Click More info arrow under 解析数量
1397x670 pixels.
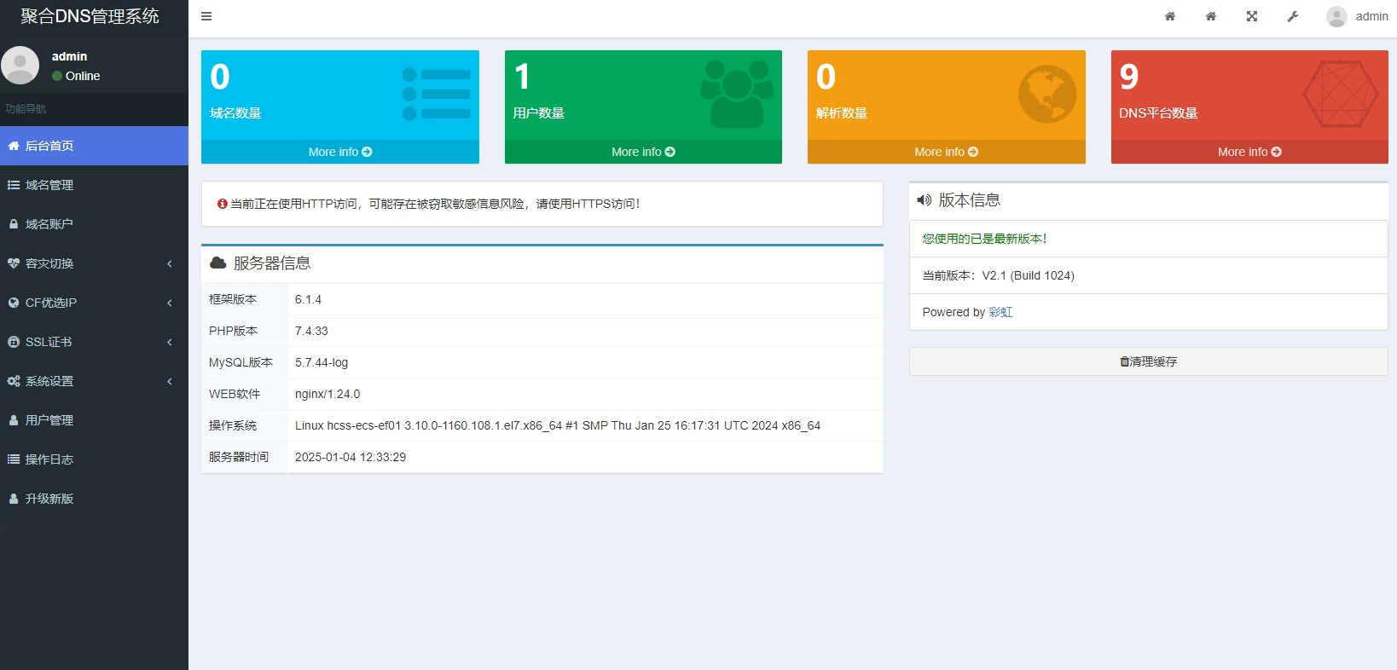click(973, 152)
